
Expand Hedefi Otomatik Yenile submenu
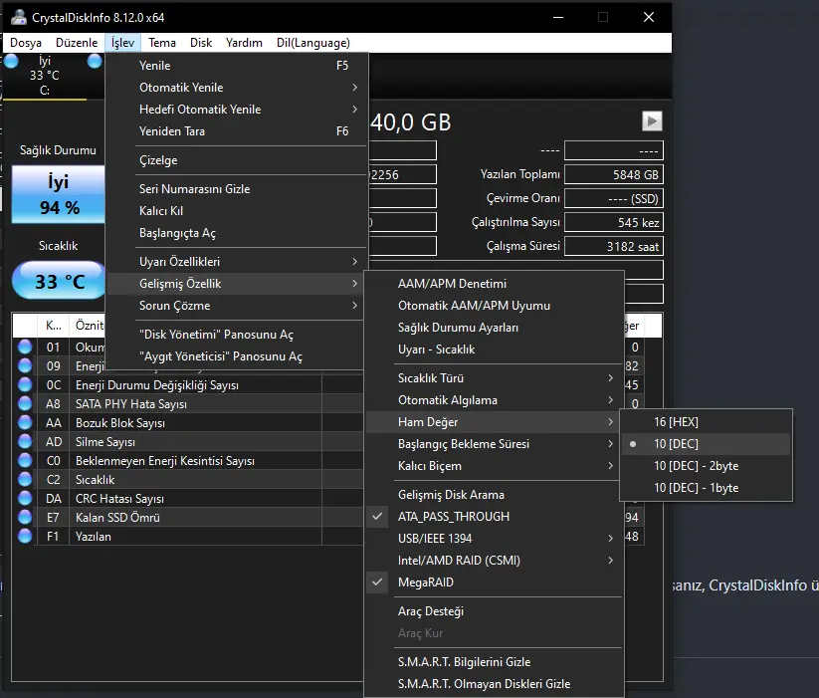click(237, 110)
